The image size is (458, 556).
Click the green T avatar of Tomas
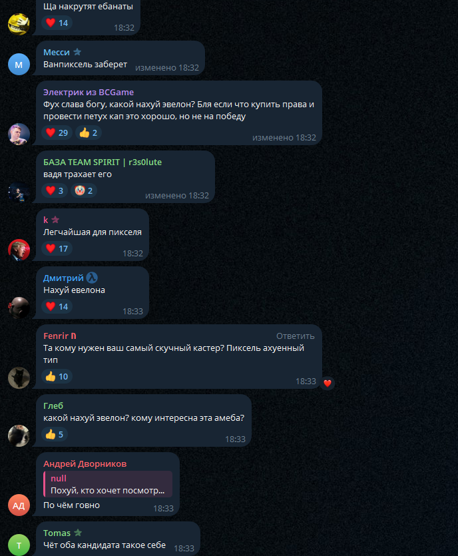click(19, 545)
